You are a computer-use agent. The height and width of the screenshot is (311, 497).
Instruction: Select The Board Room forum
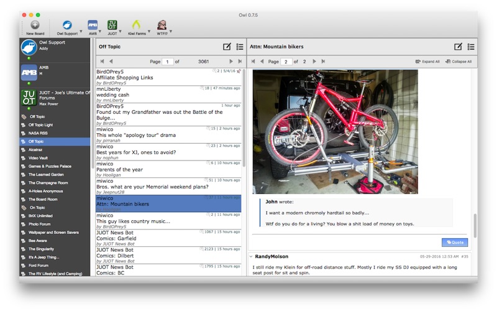55,199
